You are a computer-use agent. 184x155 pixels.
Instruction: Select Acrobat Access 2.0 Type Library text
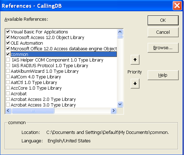(x=43, y=99)
